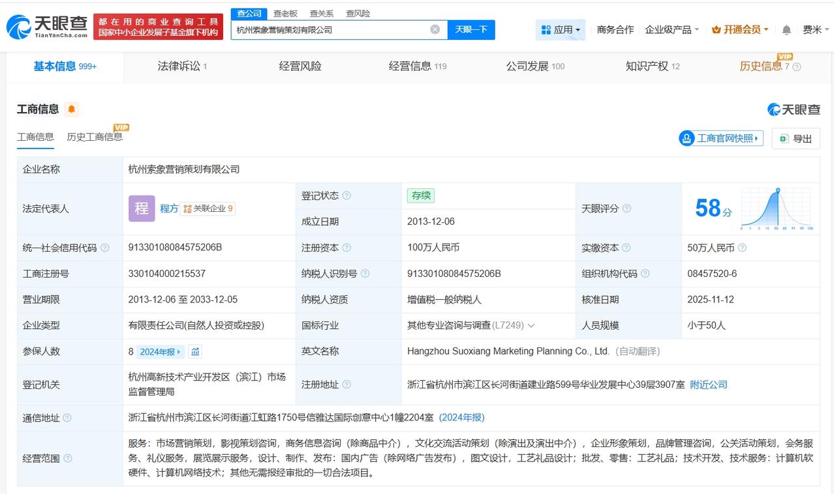Expand the 企业级产品 dropdown
The image size is (834, 494).
[x=672, y=30]
